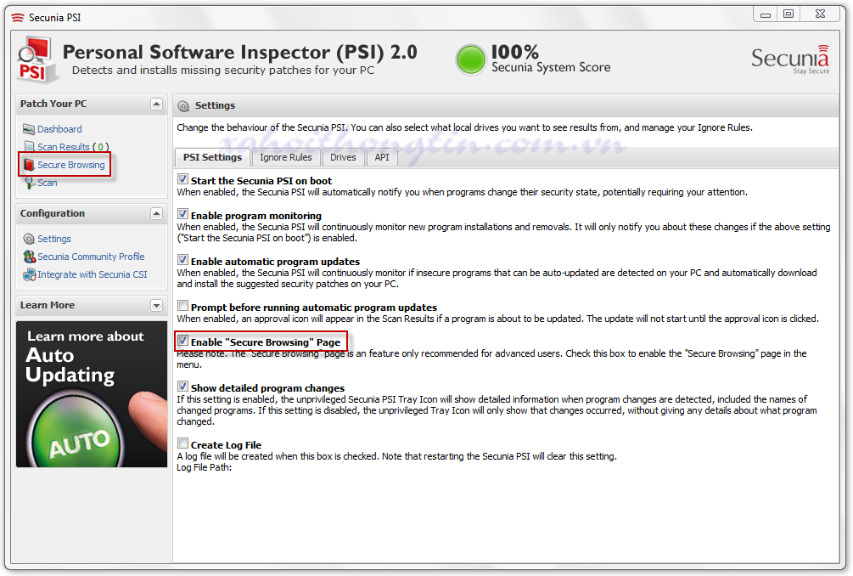Maximize the Secunia PSI window
Viewport: 853px width, 576px height.
[x=788, y=14]
